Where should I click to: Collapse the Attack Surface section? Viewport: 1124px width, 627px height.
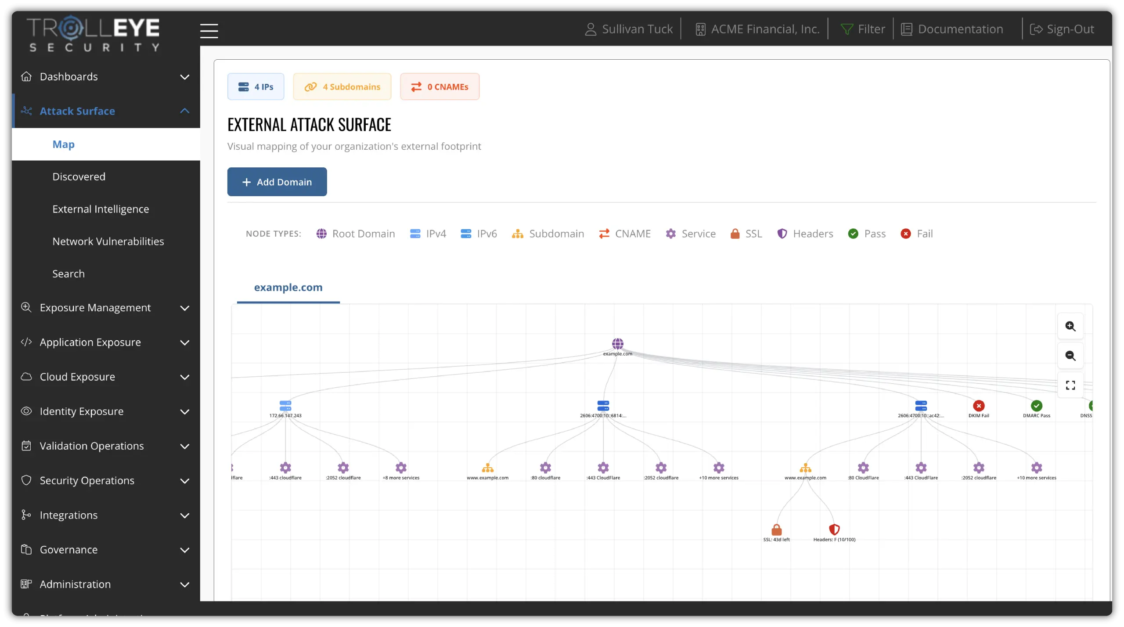coord(106,111)
